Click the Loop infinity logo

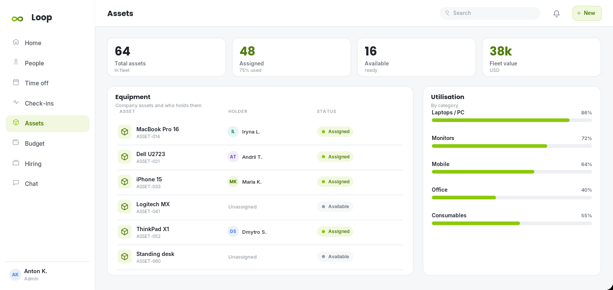[18, 19]
